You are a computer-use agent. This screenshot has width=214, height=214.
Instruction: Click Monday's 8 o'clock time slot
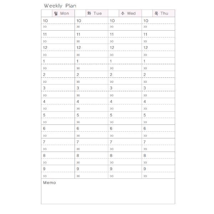[x=58, y=156]
